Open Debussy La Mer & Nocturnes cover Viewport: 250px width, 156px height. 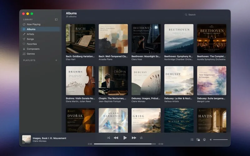(179, 80)
